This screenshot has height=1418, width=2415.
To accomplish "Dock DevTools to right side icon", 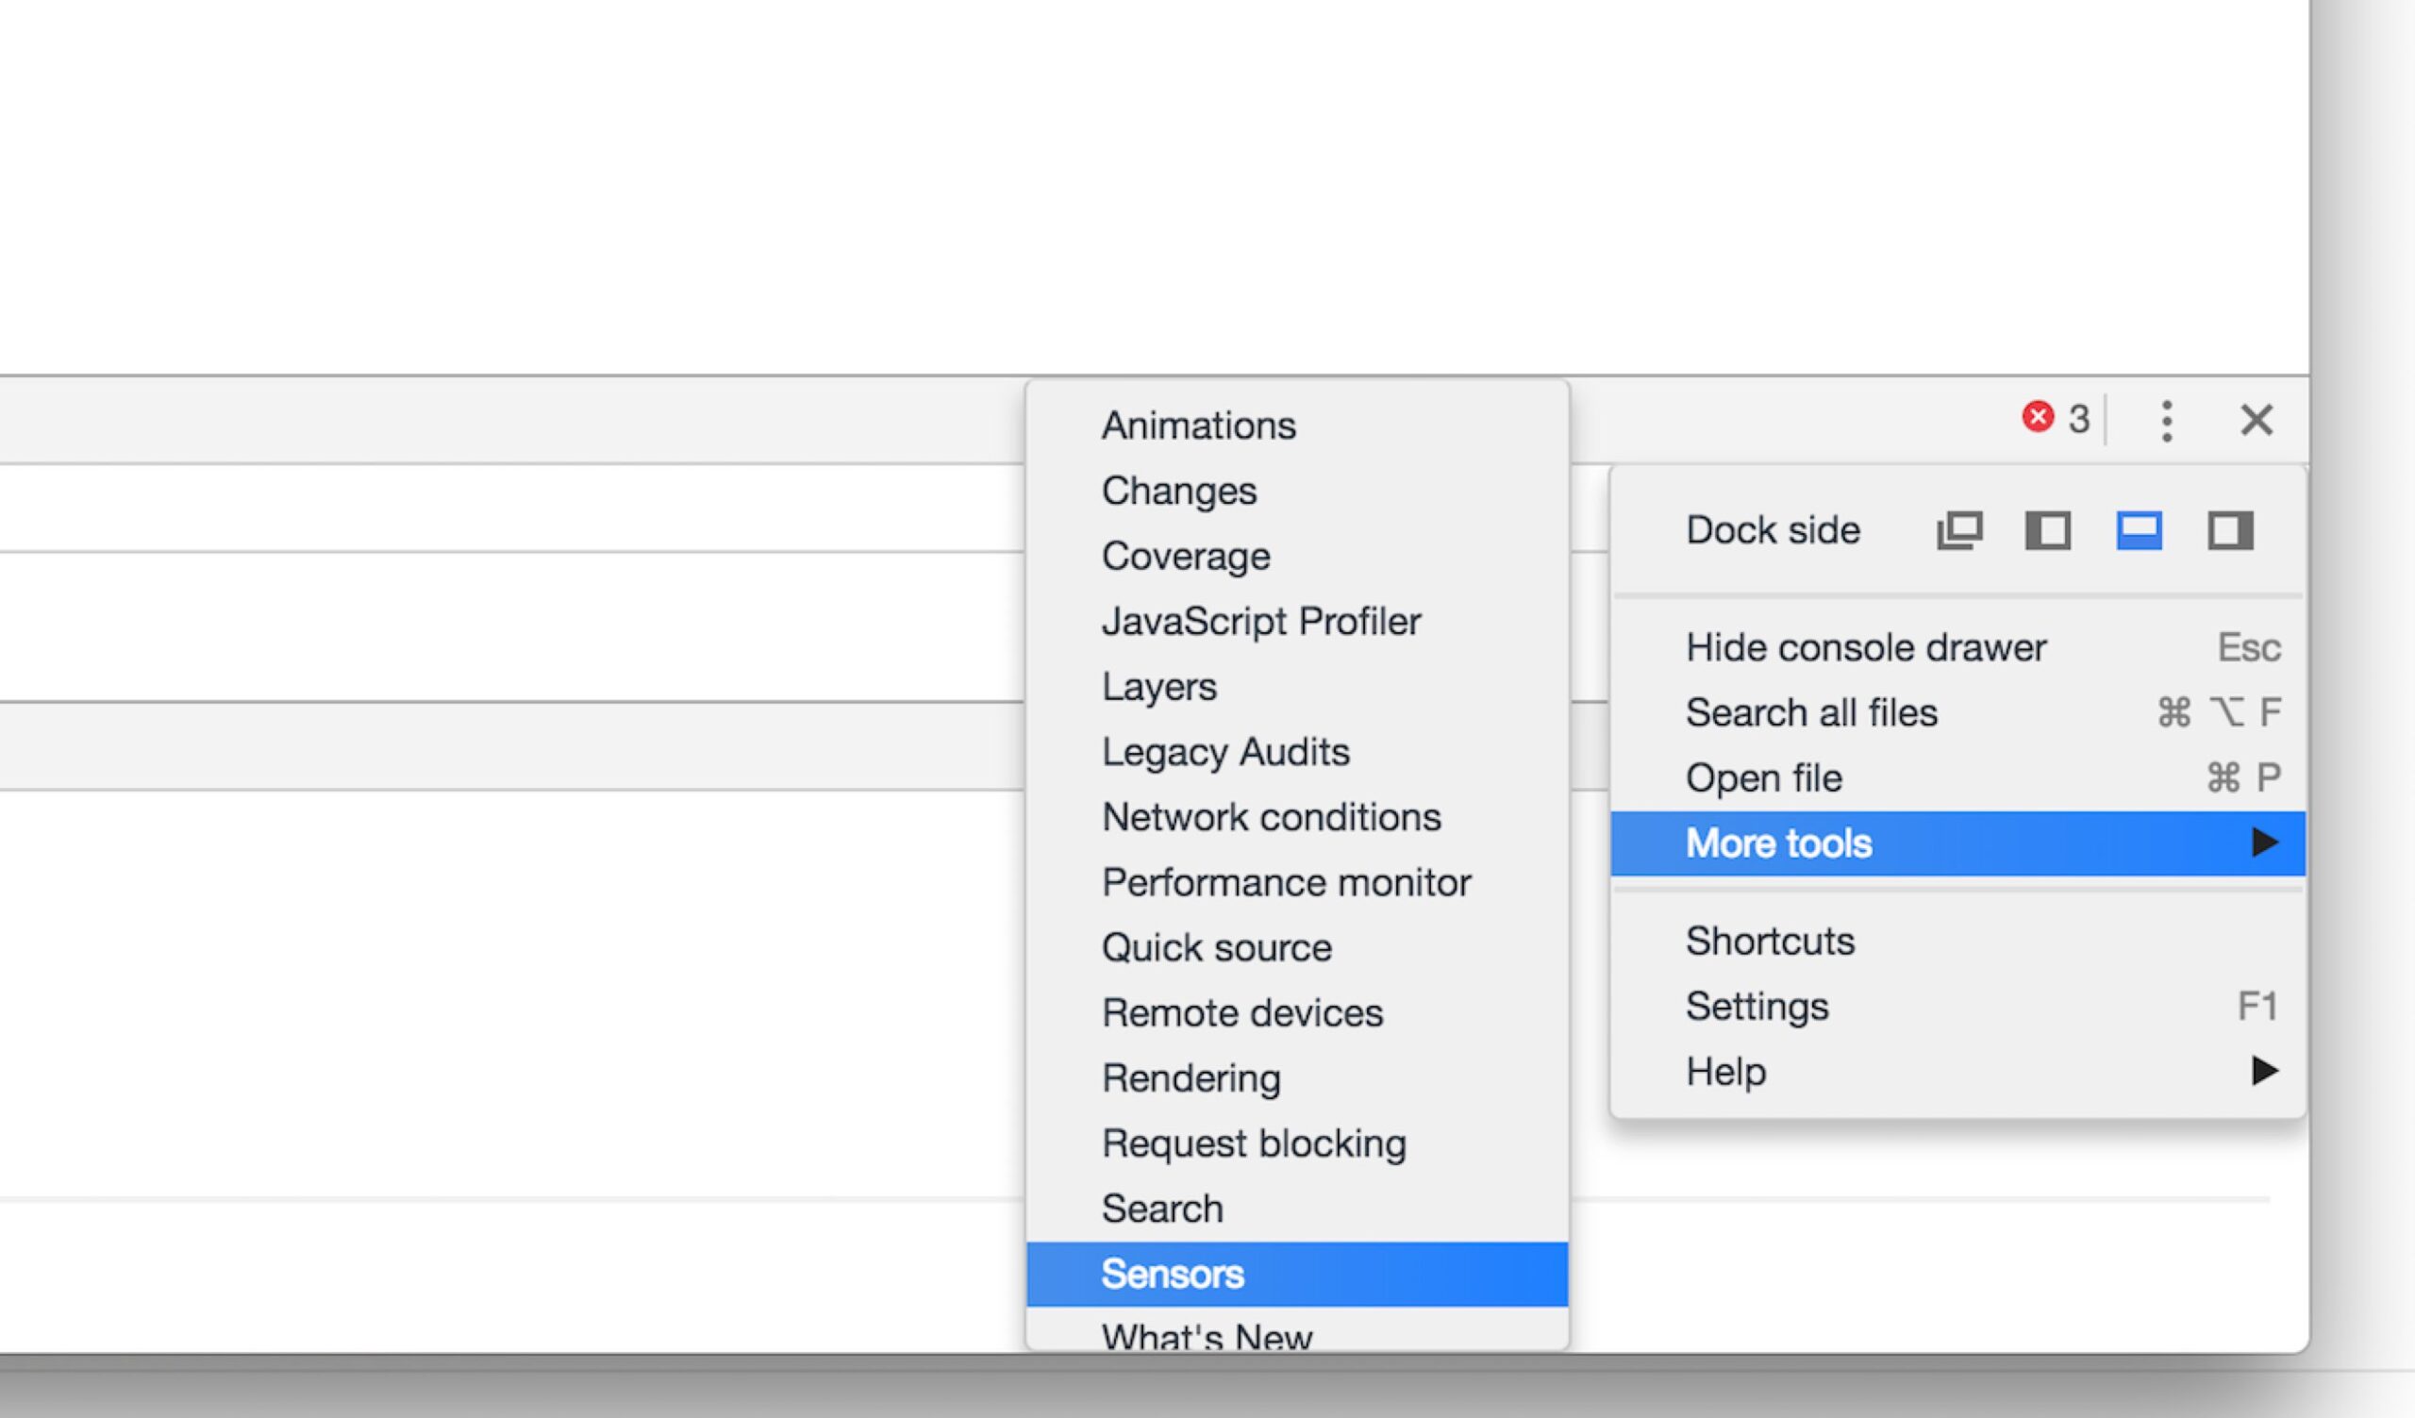I will pos(2230,530).
